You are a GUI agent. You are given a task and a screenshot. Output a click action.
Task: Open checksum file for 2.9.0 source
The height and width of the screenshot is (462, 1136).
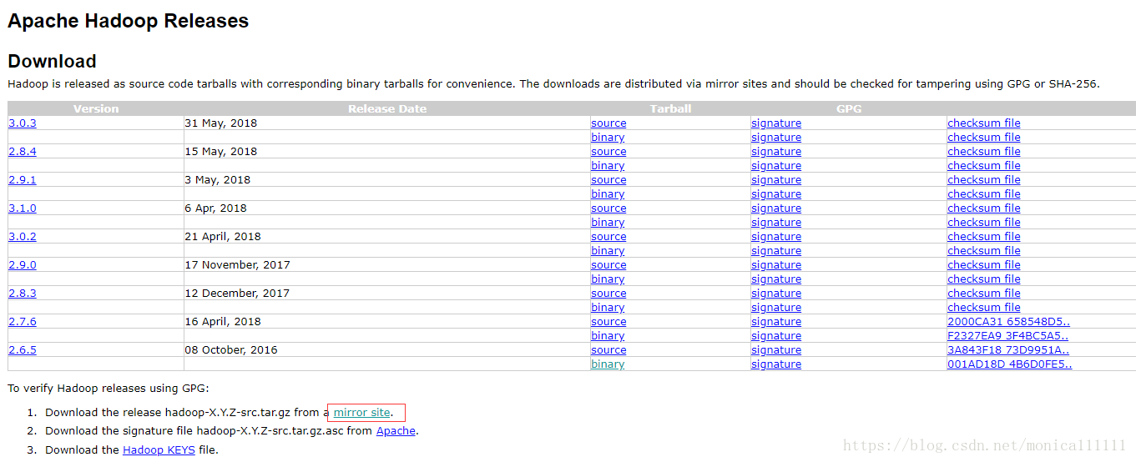tap(984, 265)
